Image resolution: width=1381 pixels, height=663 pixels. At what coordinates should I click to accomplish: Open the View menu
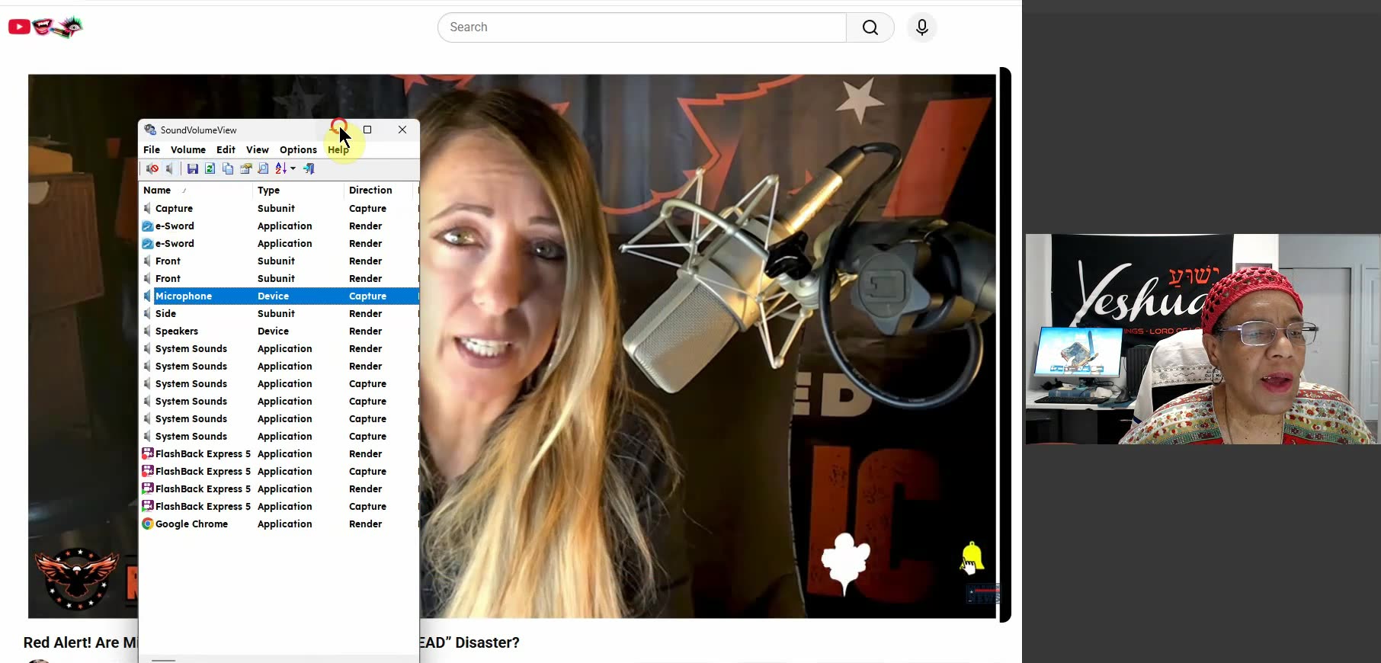pyautogui.click(x=258, y=149)
